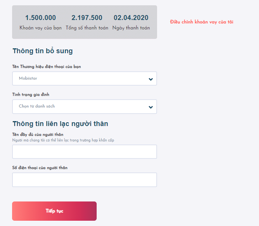Image resolution: width=259 pixels, height=226 pixels.
Task: Click the 02.04.2020 payment date
Action: tap(131, 18)
